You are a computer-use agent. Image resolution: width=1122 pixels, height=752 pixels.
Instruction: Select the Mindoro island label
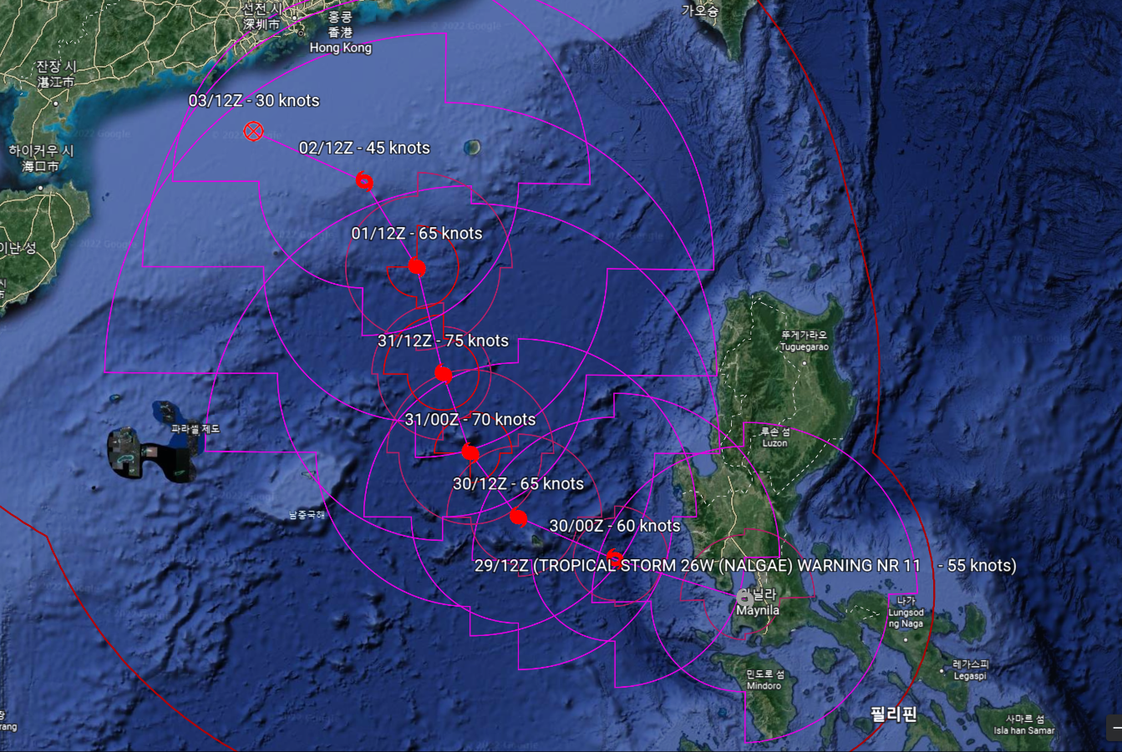[x=764, y=685]
